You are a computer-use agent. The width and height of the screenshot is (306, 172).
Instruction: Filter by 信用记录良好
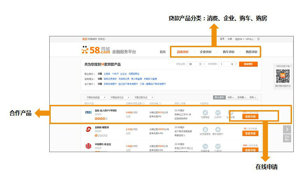click(110, 79)
